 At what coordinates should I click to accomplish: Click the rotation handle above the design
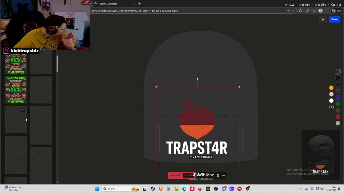(198, 79)
